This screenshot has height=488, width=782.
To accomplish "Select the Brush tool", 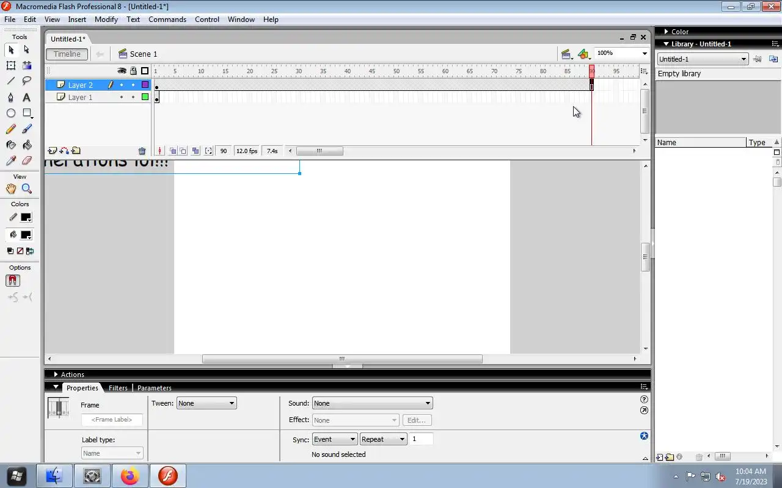I will tap(27, 129).
